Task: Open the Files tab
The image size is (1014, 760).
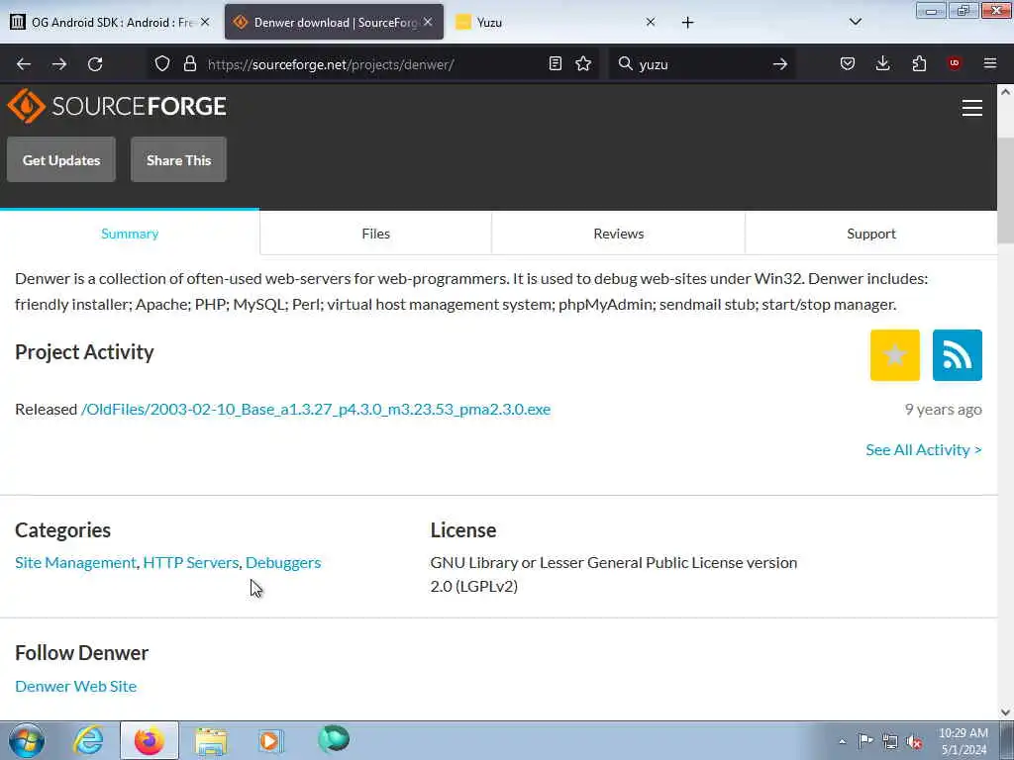Action: pos(375,234)
